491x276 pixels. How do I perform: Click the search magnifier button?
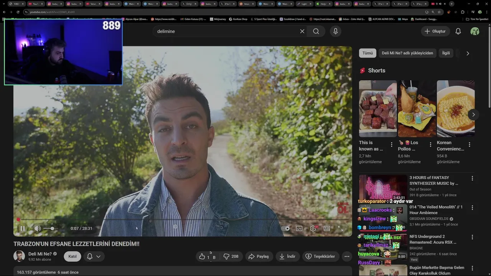click(x=316, y=31)
